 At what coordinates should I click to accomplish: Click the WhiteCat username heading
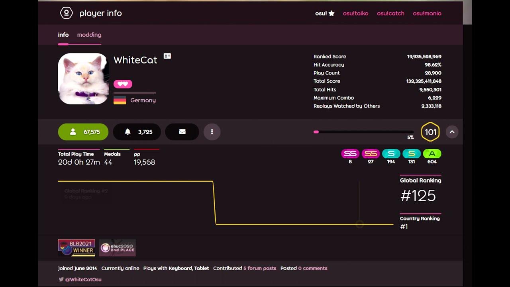click(135, 60)
